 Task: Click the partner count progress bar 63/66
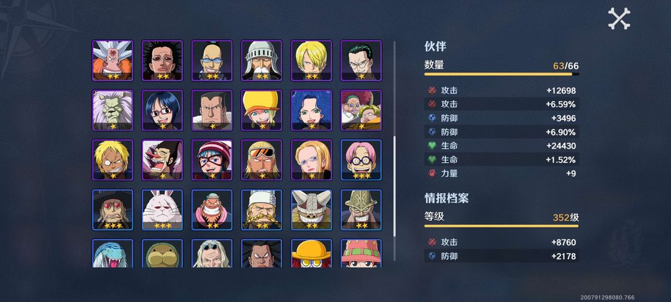coord(501,74)
